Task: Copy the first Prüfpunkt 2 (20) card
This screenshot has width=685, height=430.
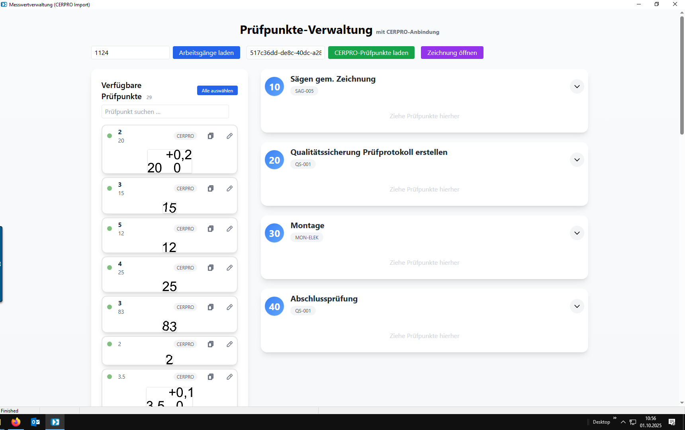Action: click(x=211, y=136)
